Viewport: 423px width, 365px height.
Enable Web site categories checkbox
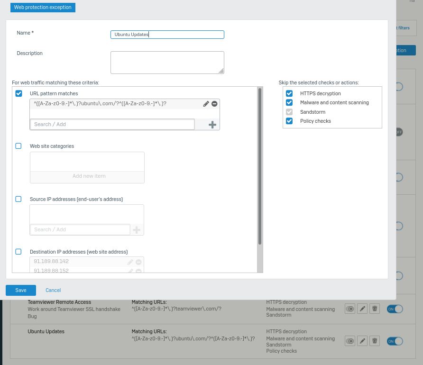pos(18,146)
